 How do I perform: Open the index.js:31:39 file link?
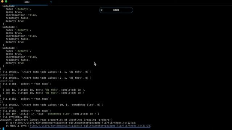(90, 126)
